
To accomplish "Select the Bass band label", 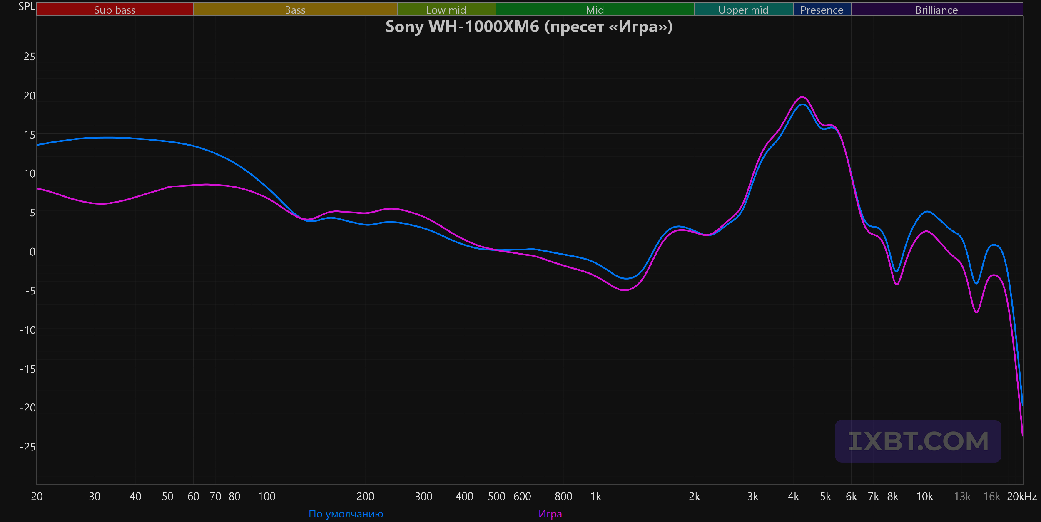I will (295, 10).
